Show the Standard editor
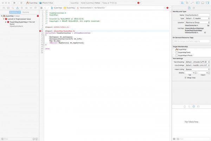 (182, 3)
